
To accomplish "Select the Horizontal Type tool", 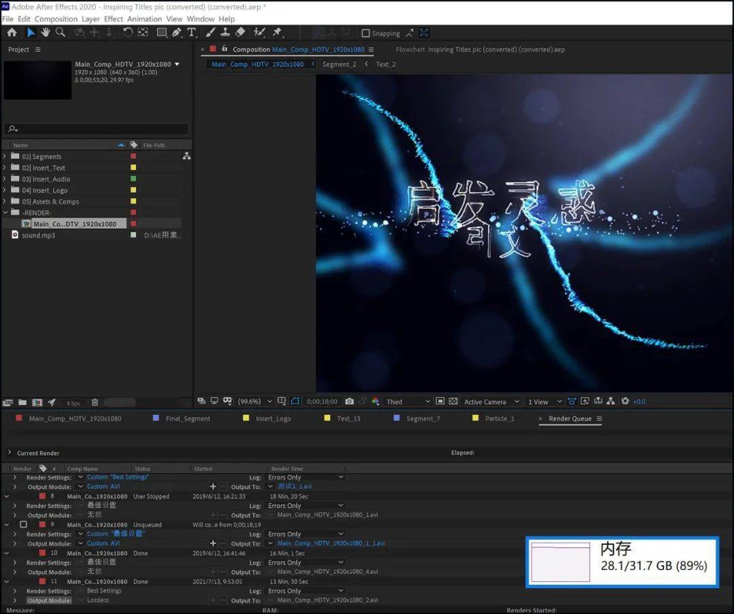I will (x=192, y=33).
